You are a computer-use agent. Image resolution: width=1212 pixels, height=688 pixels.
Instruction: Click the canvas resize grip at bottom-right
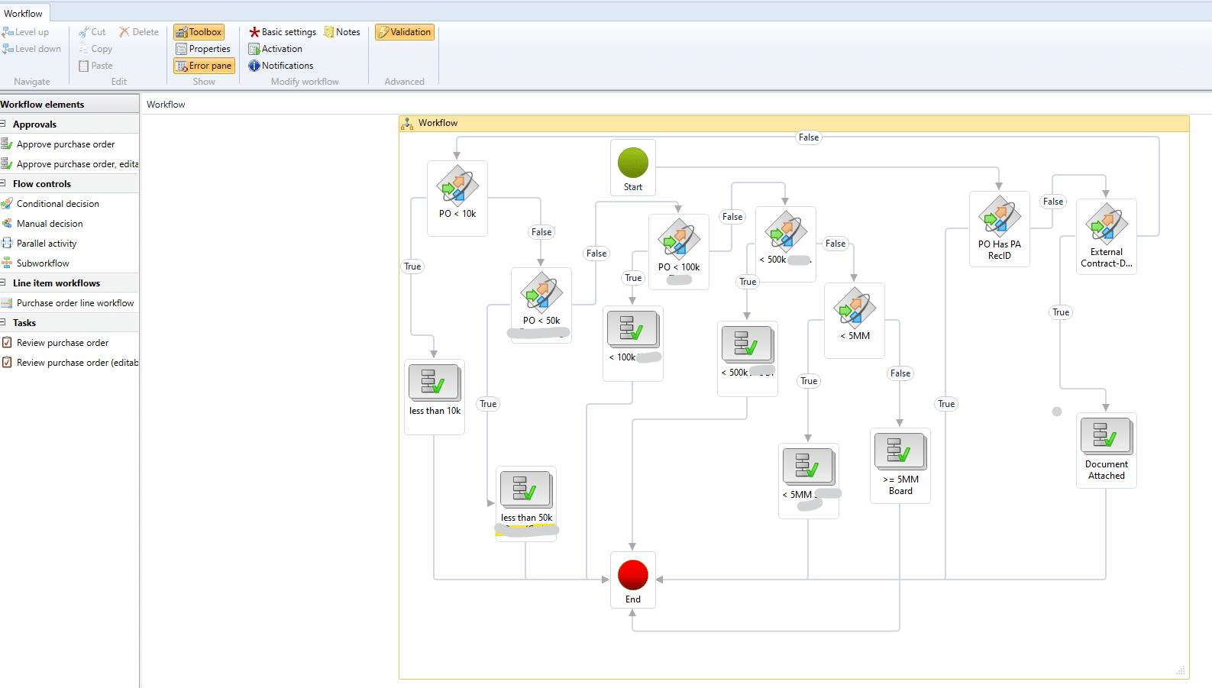1181,670
